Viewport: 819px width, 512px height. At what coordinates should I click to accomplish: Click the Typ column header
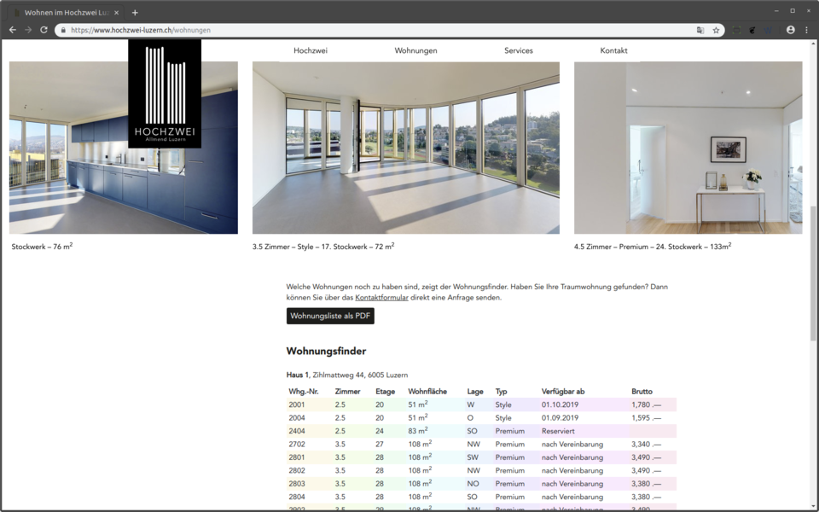502,392
